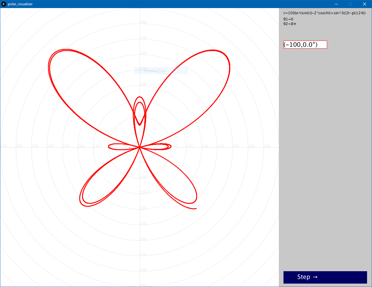Viewport: 372px width, 287px height.
Task: Click the polar coordinate input field
Action: 305,45
